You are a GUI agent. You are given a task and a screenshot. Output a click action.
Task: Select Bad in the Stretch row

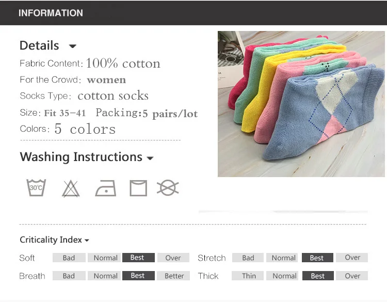click(248, 258)
